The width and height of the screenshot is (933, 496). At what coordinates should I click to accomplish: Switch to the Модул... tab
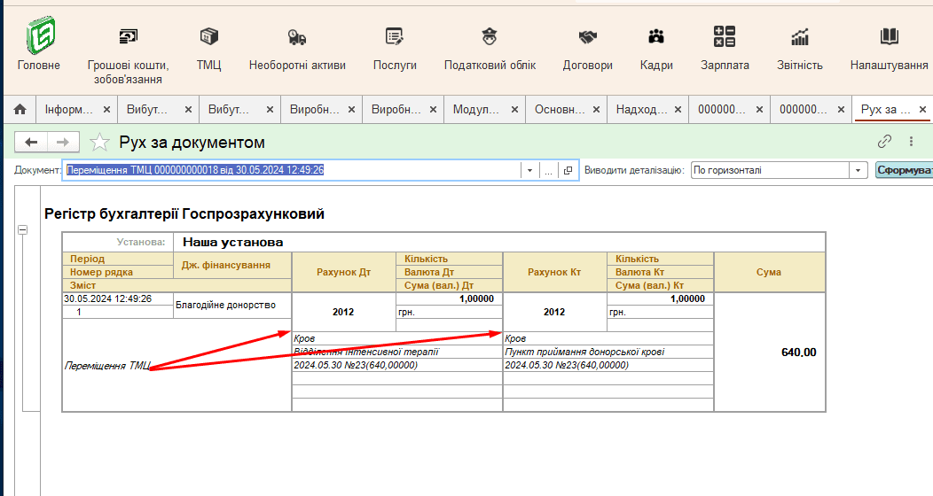click(477, 110)
